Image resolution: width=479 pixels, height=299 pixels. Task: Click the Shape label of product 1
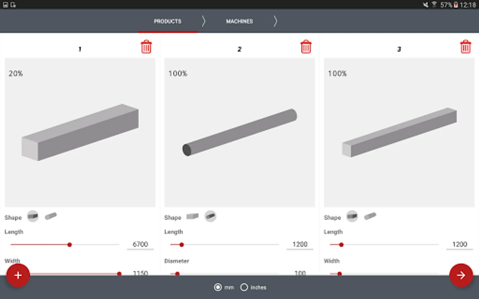(13, 218)
